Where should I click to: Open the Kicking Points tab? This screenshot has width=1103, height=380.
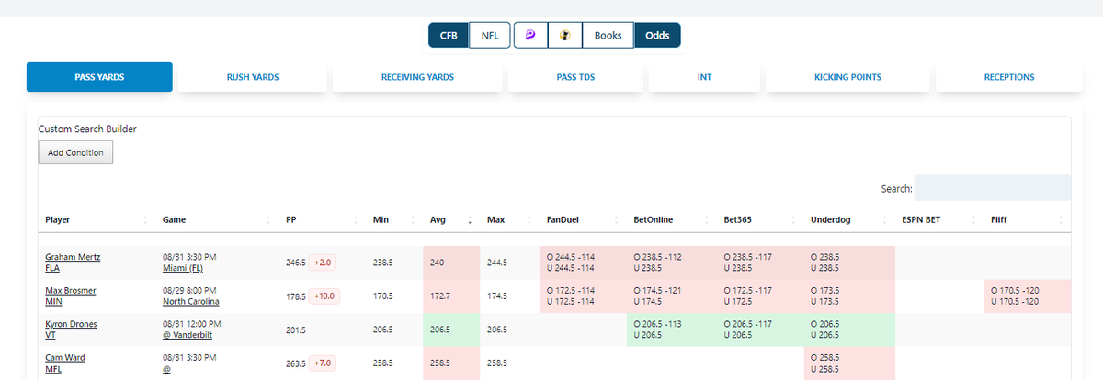coord(847,77)
